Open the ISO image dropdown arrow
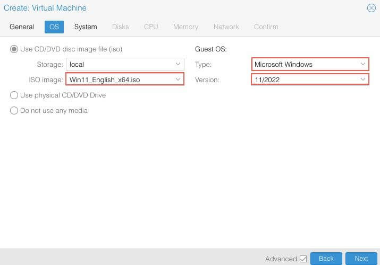 178,79
